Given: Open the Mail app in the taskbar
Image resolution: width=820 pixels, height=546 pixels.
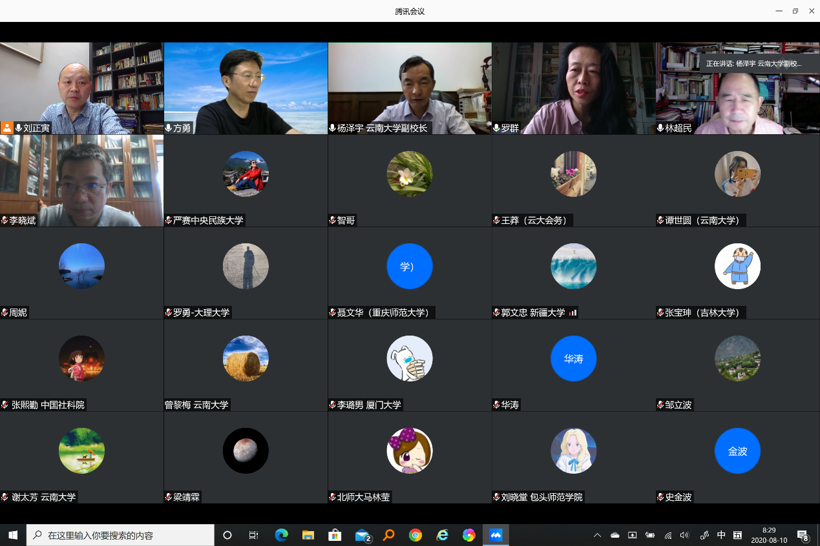Looking at the screenshot, I should point(362,535).
